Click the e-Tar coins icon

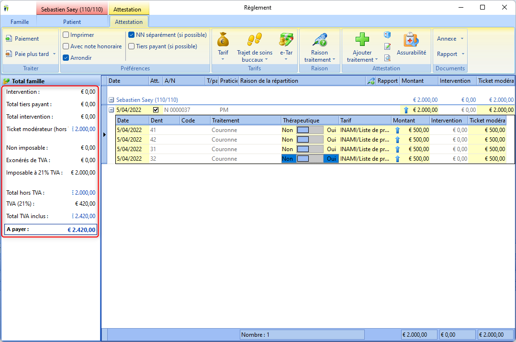coord(286,39)
